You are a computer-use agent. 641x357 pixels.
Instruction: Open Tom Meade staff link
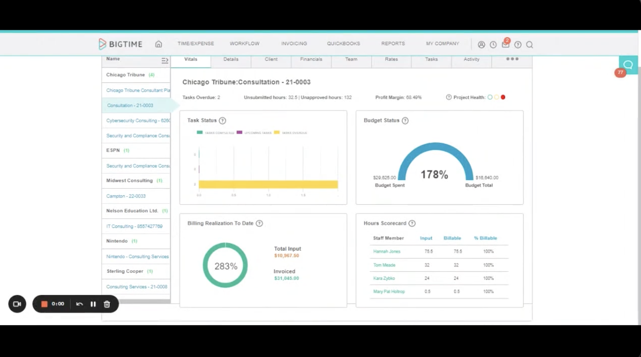[384, 265]
